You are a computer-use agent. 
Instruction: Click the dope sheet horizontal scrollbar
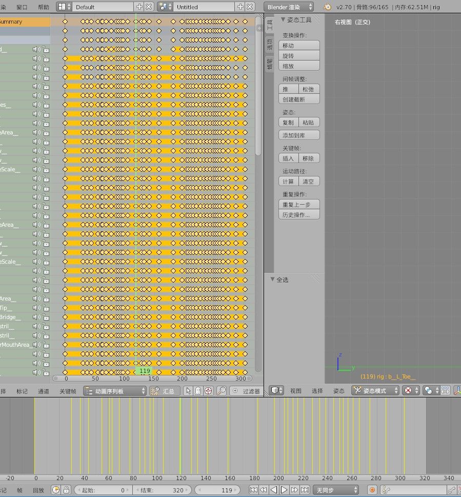point(152,378)
